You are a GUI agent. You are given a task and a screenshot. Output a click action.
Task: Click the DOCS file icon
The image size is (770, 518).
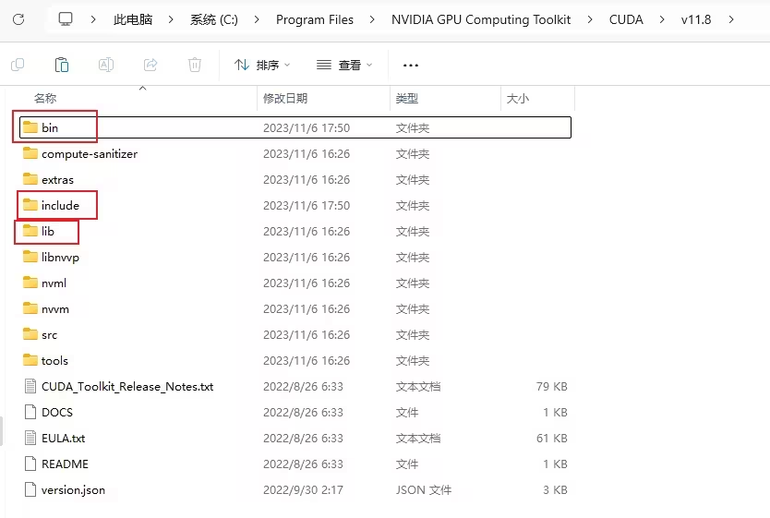pyautogui.click(x=30, y=413)
